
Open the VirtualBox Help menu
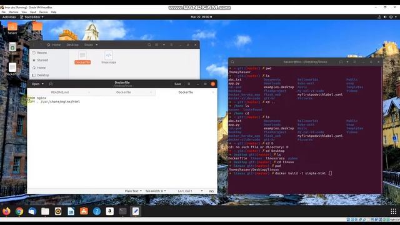pos(54,12)
